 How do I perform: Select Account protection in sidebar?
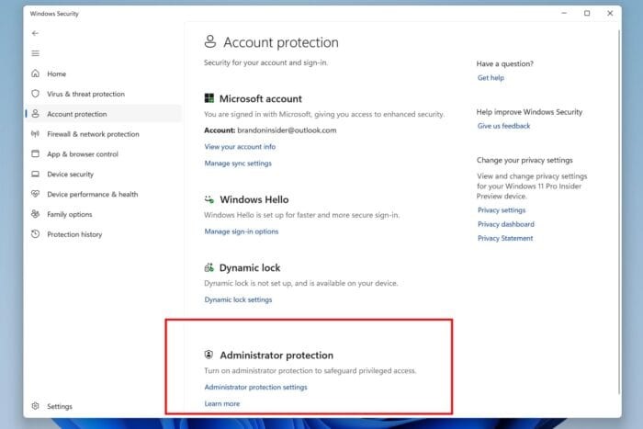76,114
